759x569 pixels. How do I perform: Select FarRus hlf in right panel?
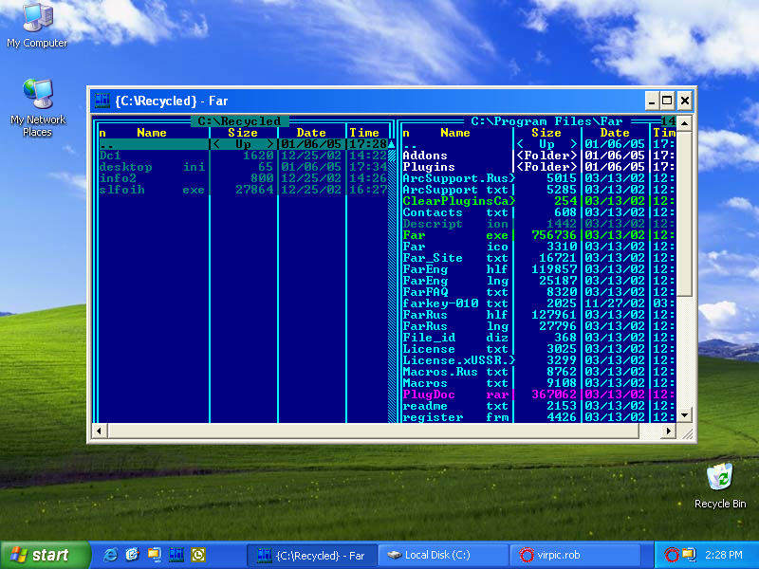click(x=539, y=315)
